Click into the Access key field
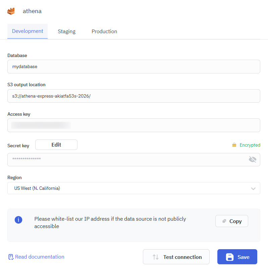Viewport: 268px width, 274px height. coord(133,125)
